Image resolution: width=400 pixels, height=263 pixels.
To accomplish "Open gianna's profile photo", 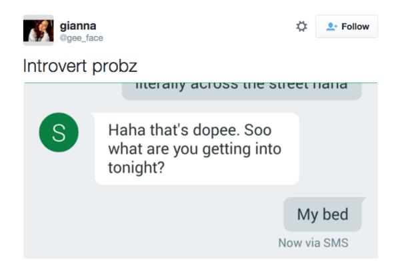I will click(x=39, y=31).
